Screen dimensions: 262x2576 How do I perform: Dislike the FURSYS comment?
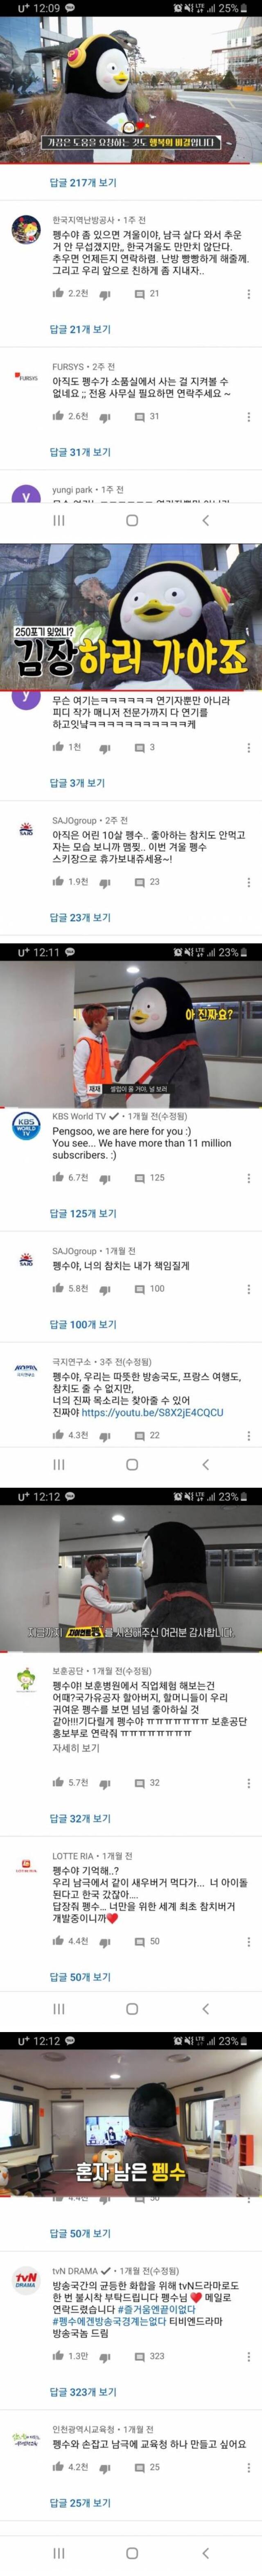click(105, 417)
